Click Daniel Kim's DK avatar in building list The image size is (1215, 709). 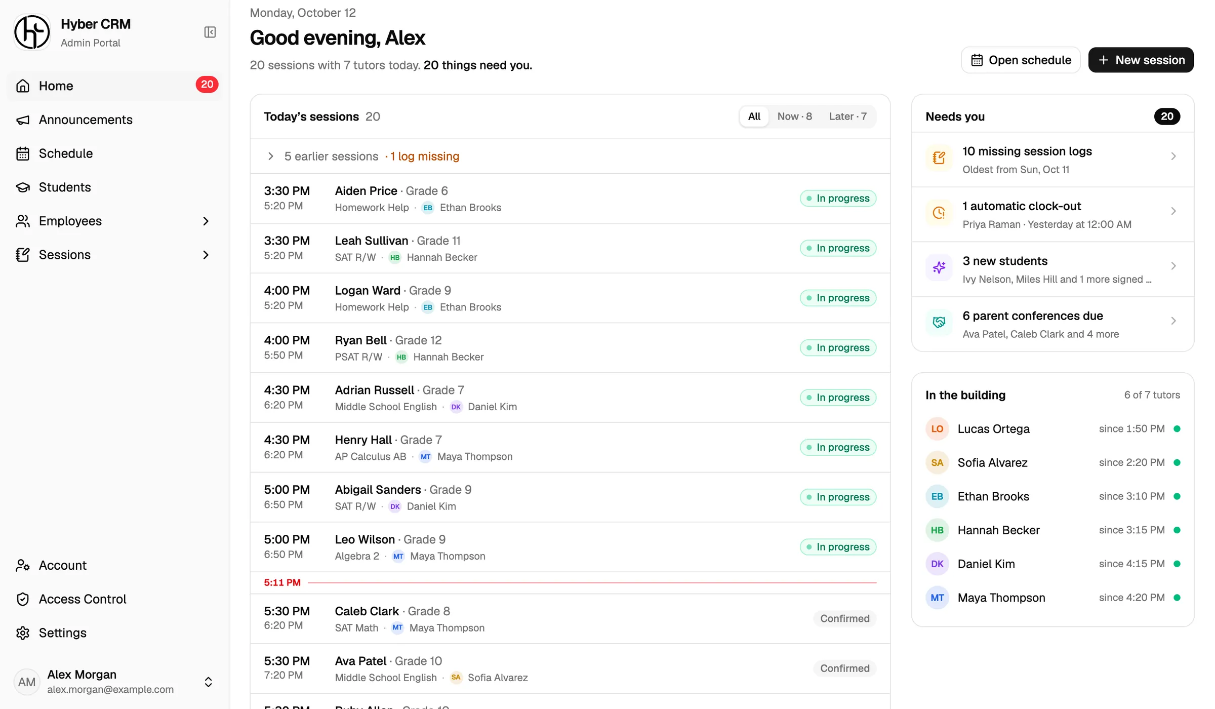click(x=937, y=564)
